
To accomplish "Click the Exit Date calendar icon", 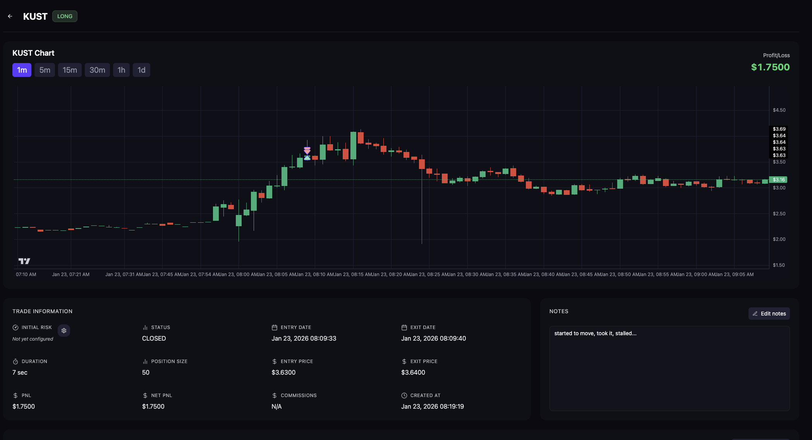I will (x=404, y=327).
